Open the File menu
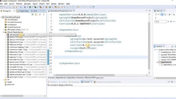This screenshot has width=176, height=99. tap(1, 4)
